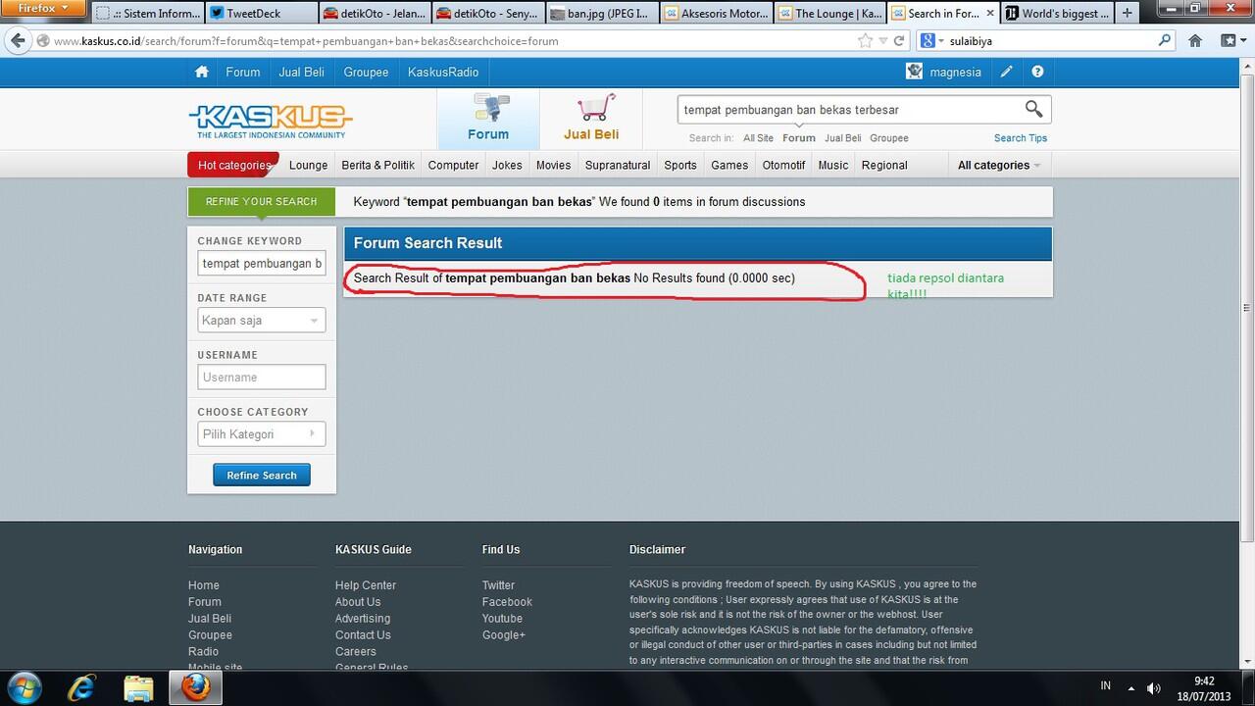Reload the page with refresh icon

pyautogui.click(x=899, y=41)
